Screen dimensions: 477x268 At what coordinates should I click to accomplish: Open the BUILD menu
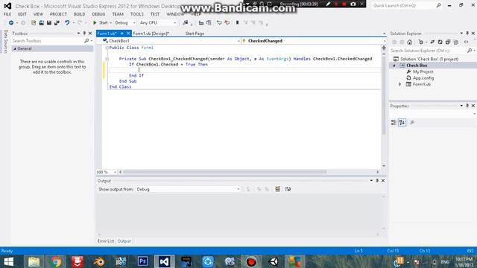(80, 14)
